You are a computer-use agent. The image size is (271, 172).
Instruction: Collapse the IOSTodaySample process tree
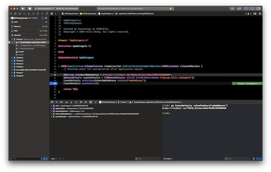click(x=10, y=18)
